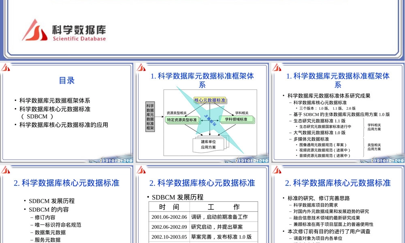Click the 建库单位应用方案 document shape
Viewport: 405px width, 243px height.
[x=209, y=145]
